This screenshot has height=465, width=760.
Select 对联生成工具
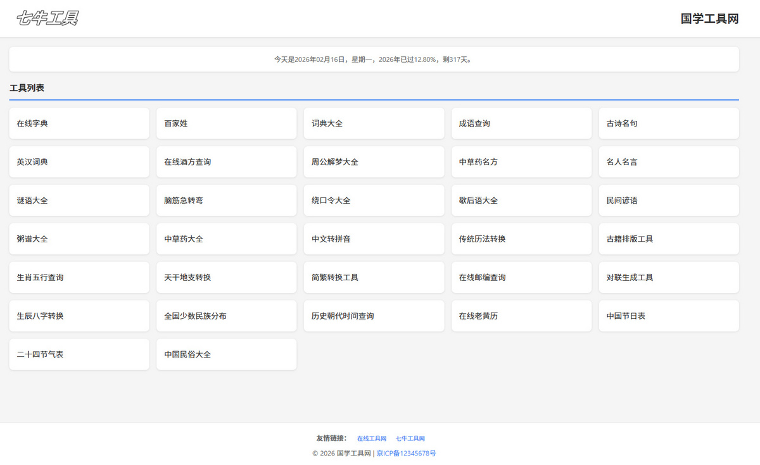tap(669, 278)
